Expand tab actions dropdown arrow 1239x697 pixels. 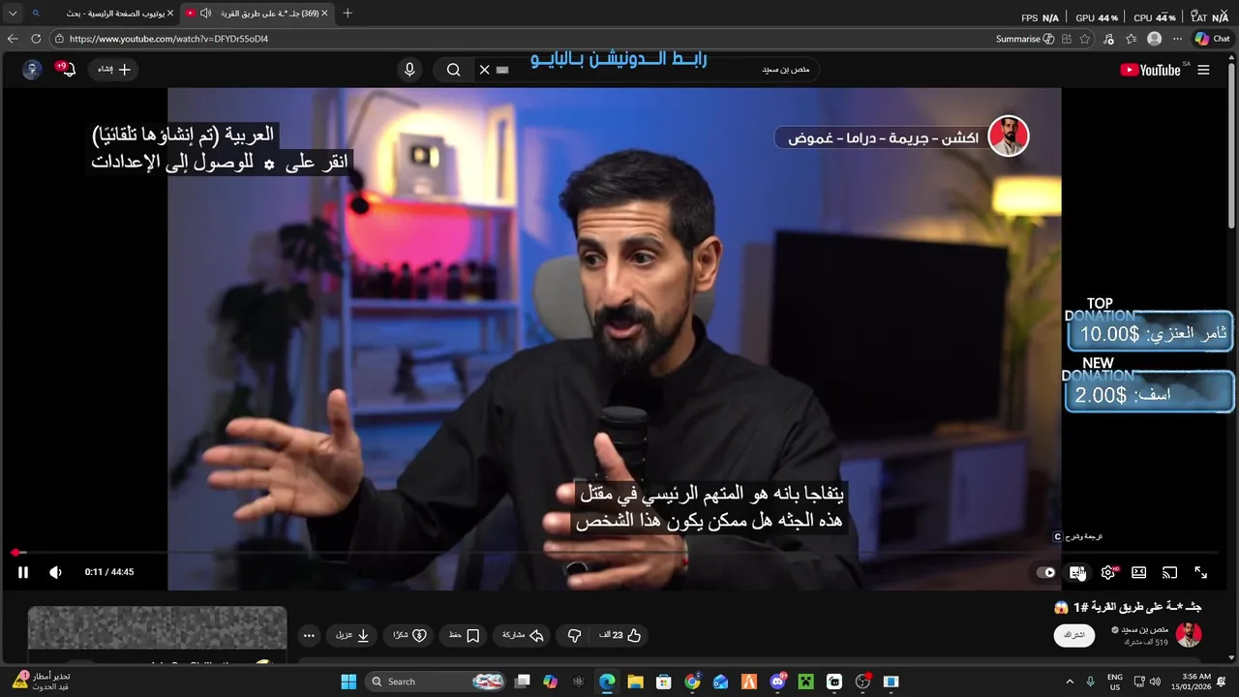tap(13, 14)
